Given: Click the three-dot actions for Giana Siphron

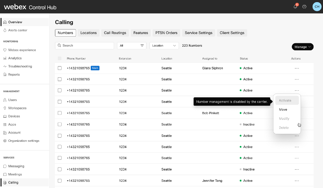Looking at the screenshot, I should tap(296, 68).
